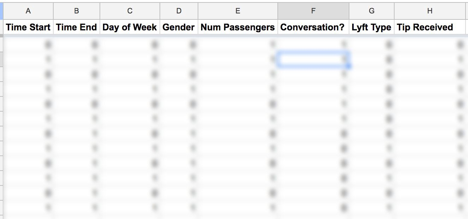
Task: Click the Day of Week header cell
Action: (x=130, y=27)
